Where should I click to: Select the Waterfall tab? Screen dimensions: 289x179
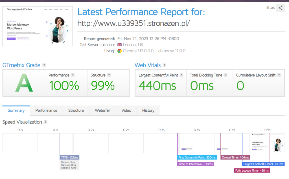click(102, 111)
